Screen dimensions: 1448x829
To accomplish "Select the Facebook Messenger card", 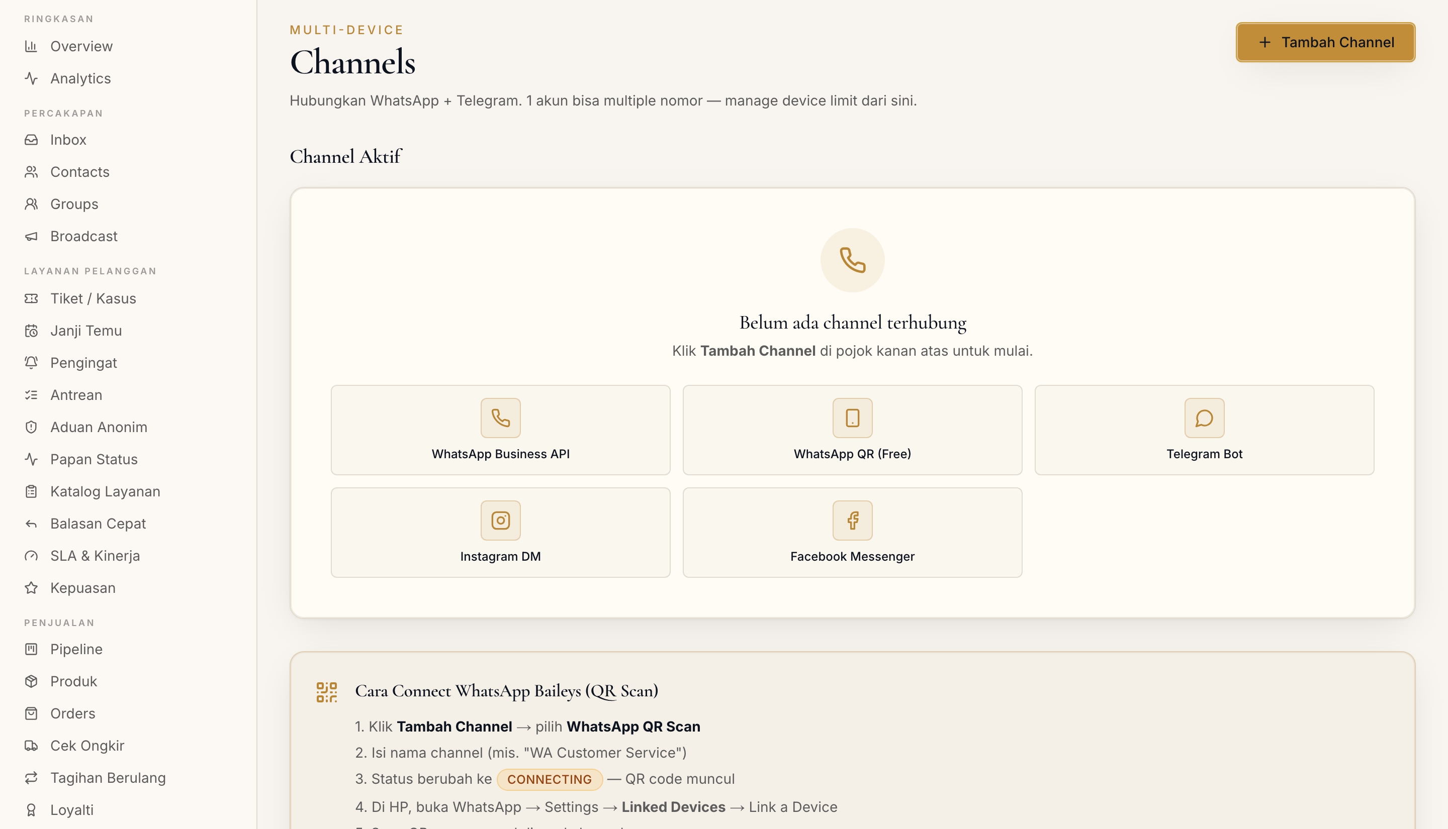I will coord(853,533).
